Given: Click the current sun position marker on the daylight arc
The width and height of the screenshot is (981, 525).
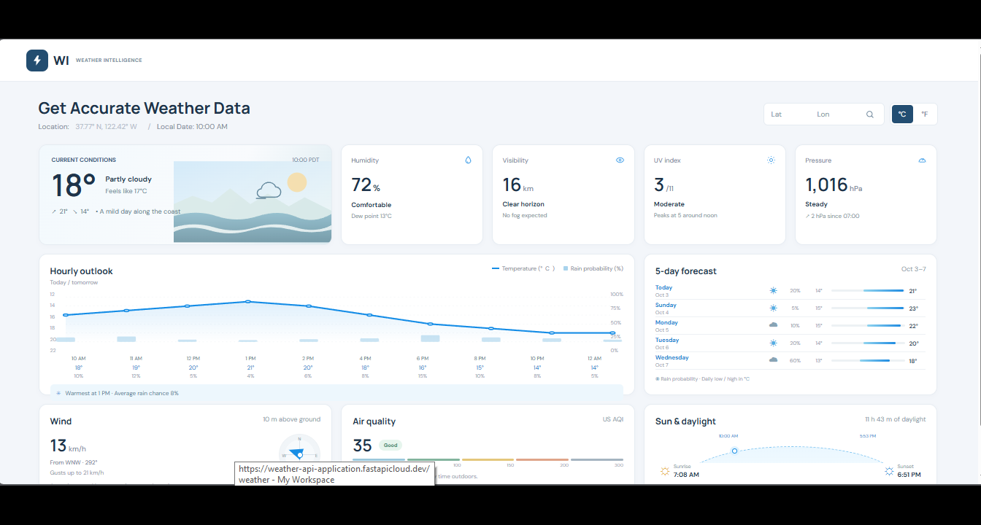Looking at the screenshot, I should [735, 451].
